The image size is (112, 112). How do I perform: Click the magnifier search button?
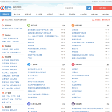[89, 8]
